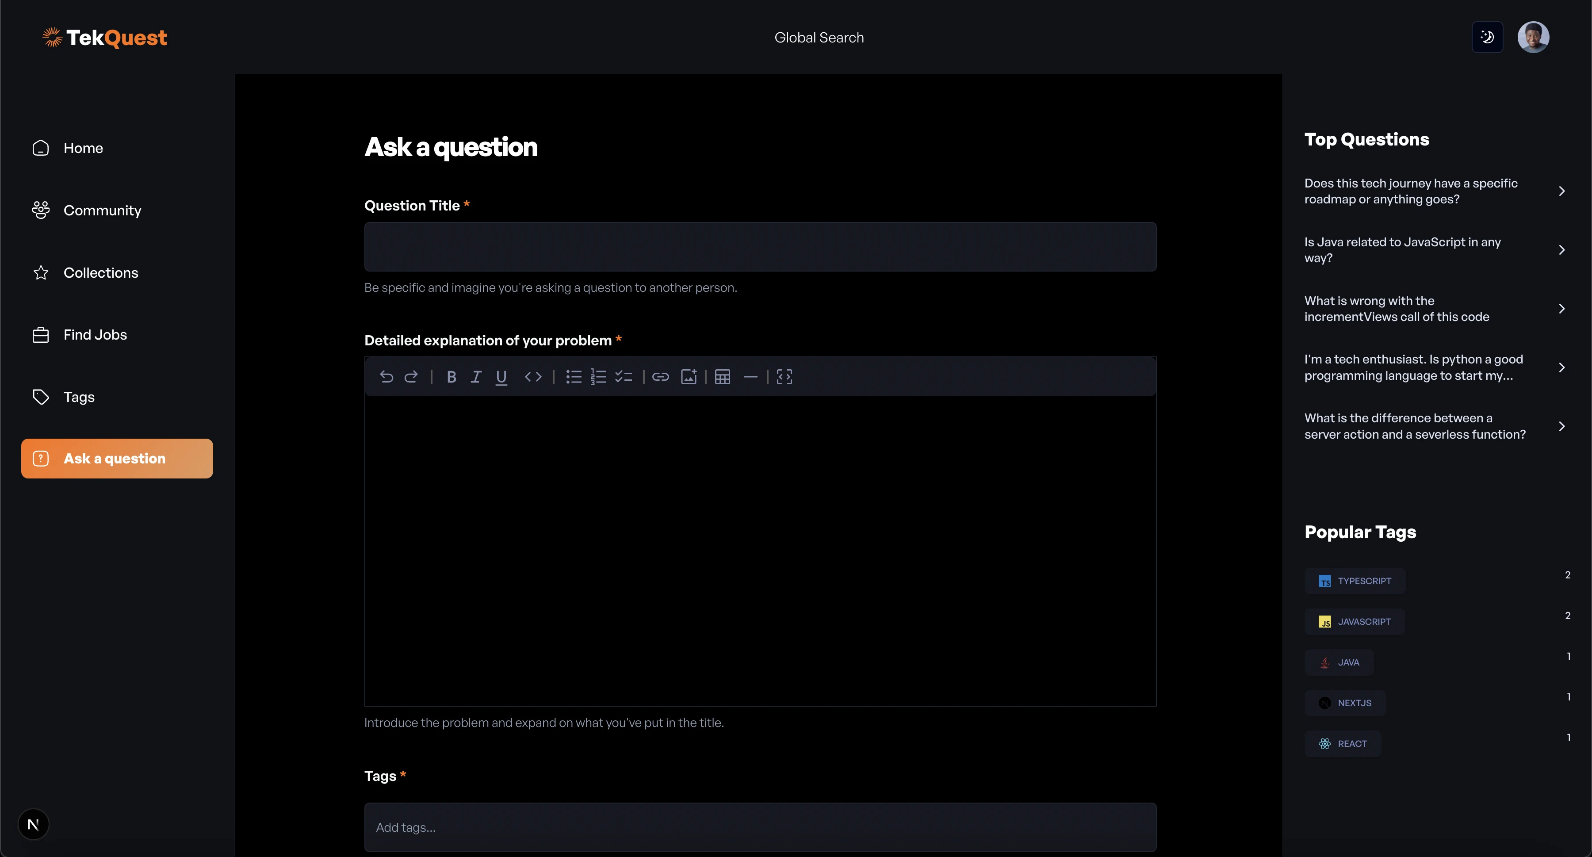Open the Collections menu item

coord(117,272)
